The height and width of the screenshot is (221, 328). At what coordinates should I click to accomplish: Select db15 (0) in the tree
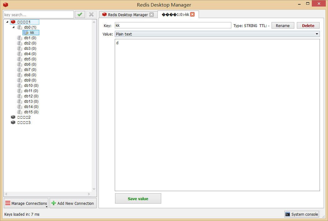[x=31, y=112]
